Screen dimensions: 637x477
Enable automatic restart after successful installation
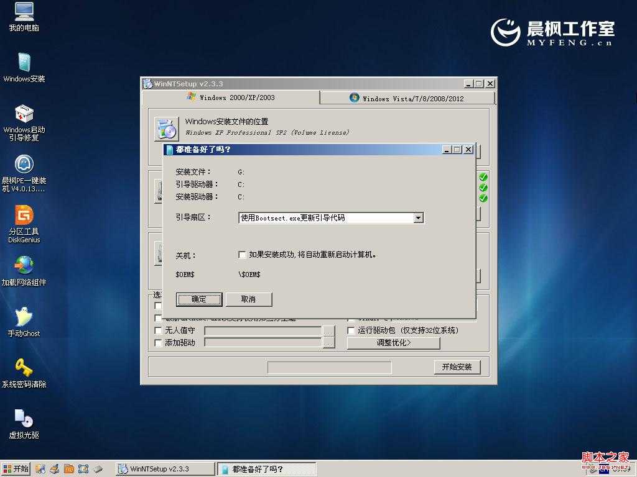[x=241, y=255]
